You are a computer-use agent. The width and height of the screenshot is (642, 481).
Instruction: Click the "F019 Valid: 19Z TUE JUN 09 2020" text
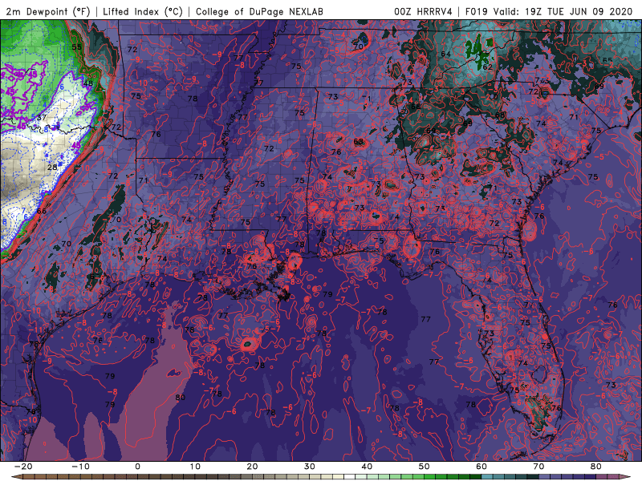tap(549, 12)
